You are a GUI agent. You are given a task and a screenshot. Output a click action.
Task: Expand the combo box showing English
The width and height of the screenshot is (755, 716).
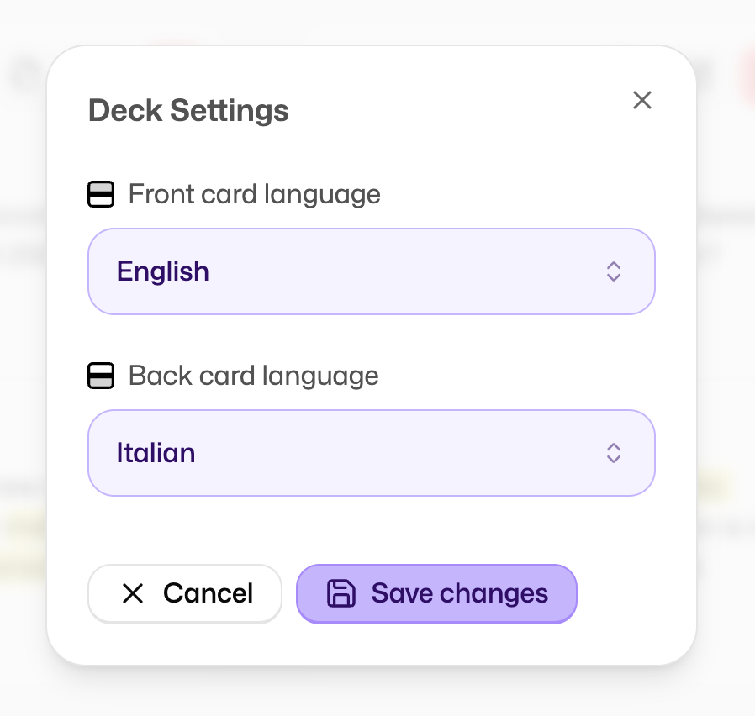coord(420,271)
